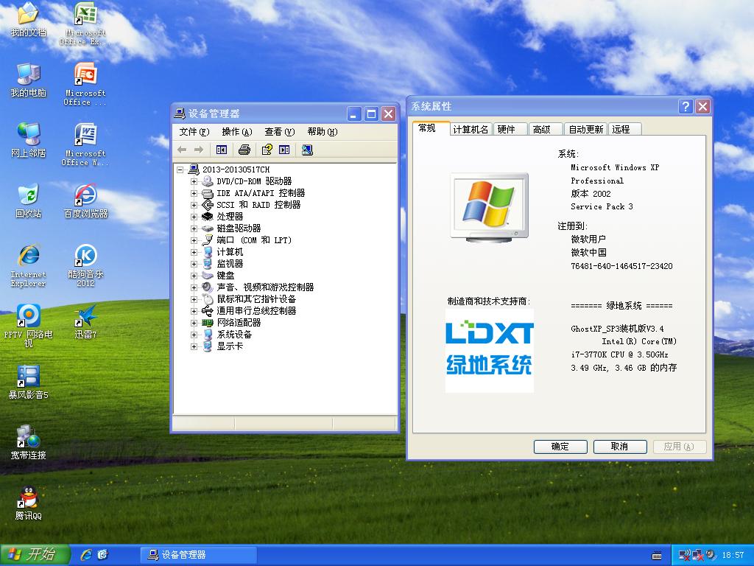The width and height of the screenshot is (754, 566).
Task: Select the 网上邻居 desktop icon
Action: [29, 141]
